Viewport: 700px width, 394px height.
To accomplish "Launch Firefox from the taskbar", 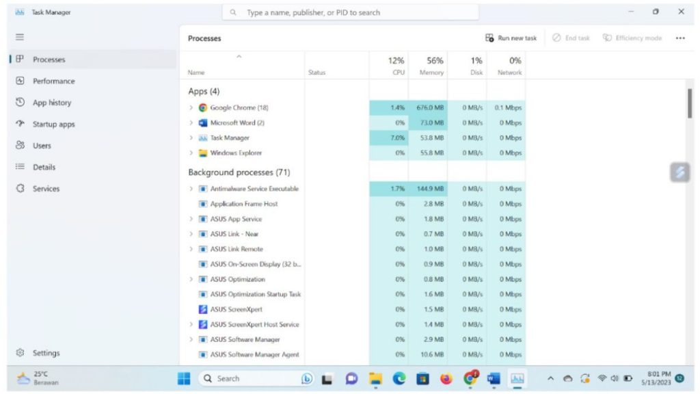I will coord(446,379).
